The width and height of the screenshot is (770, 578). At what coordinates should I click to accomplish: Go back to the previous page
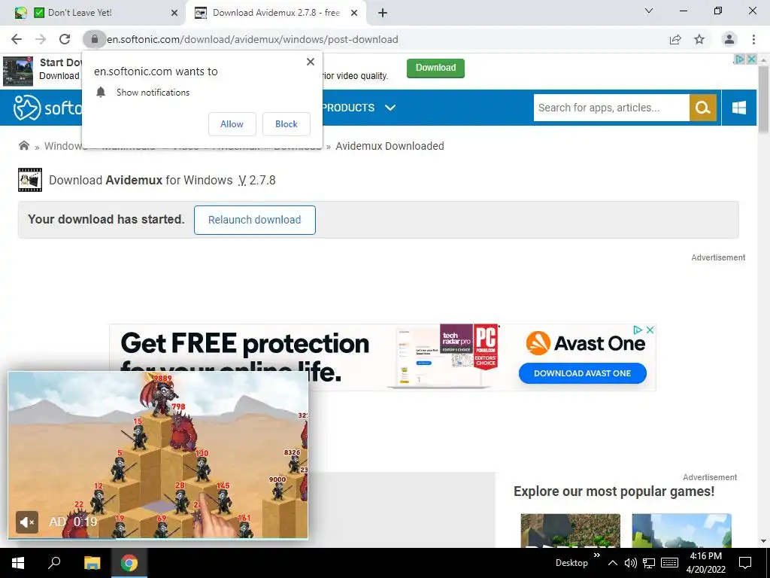tap(17, 39)
